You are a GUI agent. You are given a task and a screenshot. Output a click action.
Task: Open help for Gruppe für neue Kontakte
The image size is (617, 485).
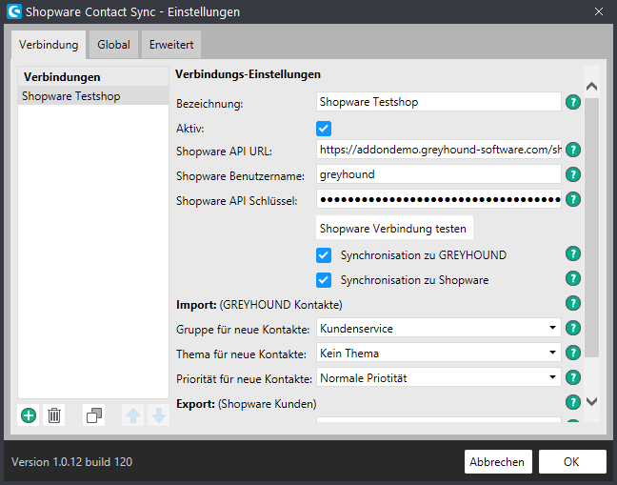coord(573,328)
